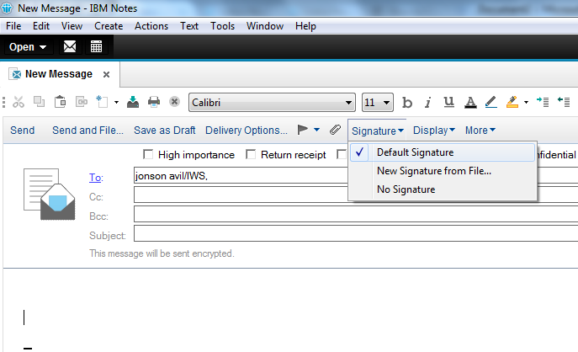Toggle underline formatting
The image size is (578, 352).
pos(448,102)
